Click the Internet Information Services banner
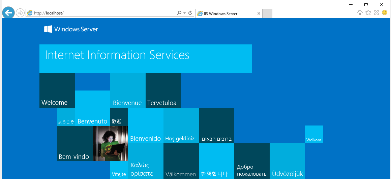Image resolution: width=391 pixels, height=179 pixels. [145, 58]
